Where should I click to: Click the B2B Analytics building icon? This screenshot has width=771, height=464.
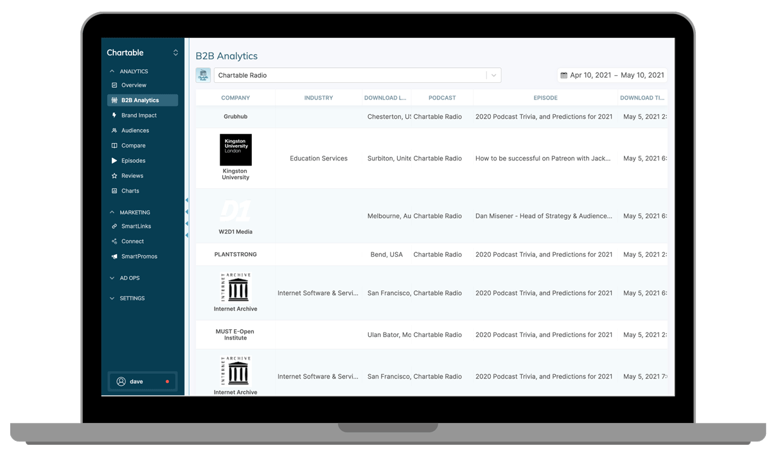pyautogui.click(x=114, y=100)
